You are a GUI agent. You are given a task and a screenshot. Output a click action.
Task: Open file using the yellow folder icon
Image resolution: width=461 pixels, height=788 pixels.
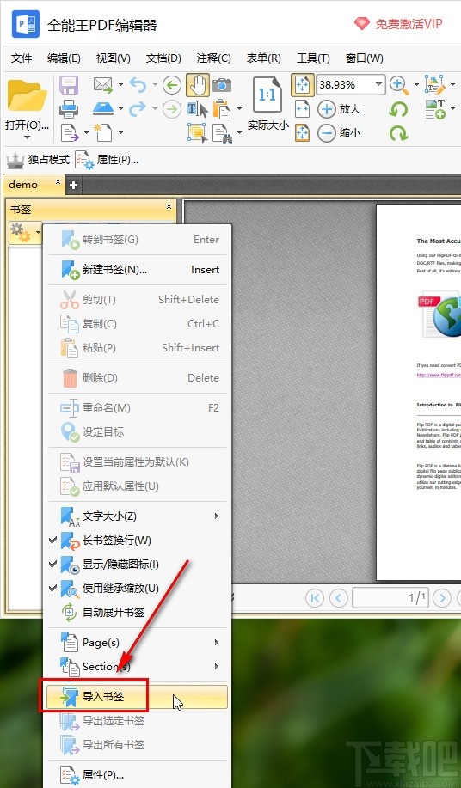pos(28,96)
